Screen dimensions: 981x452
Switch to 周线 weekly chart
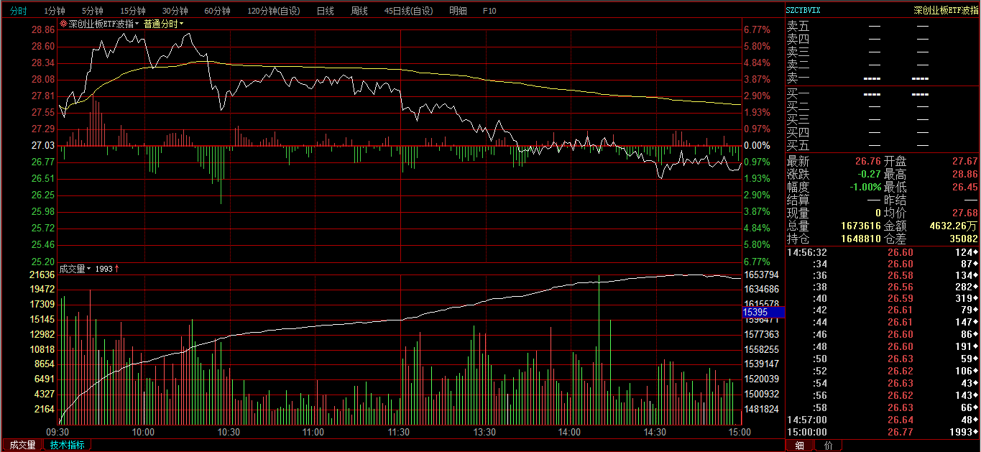click(x=359, y=11)
